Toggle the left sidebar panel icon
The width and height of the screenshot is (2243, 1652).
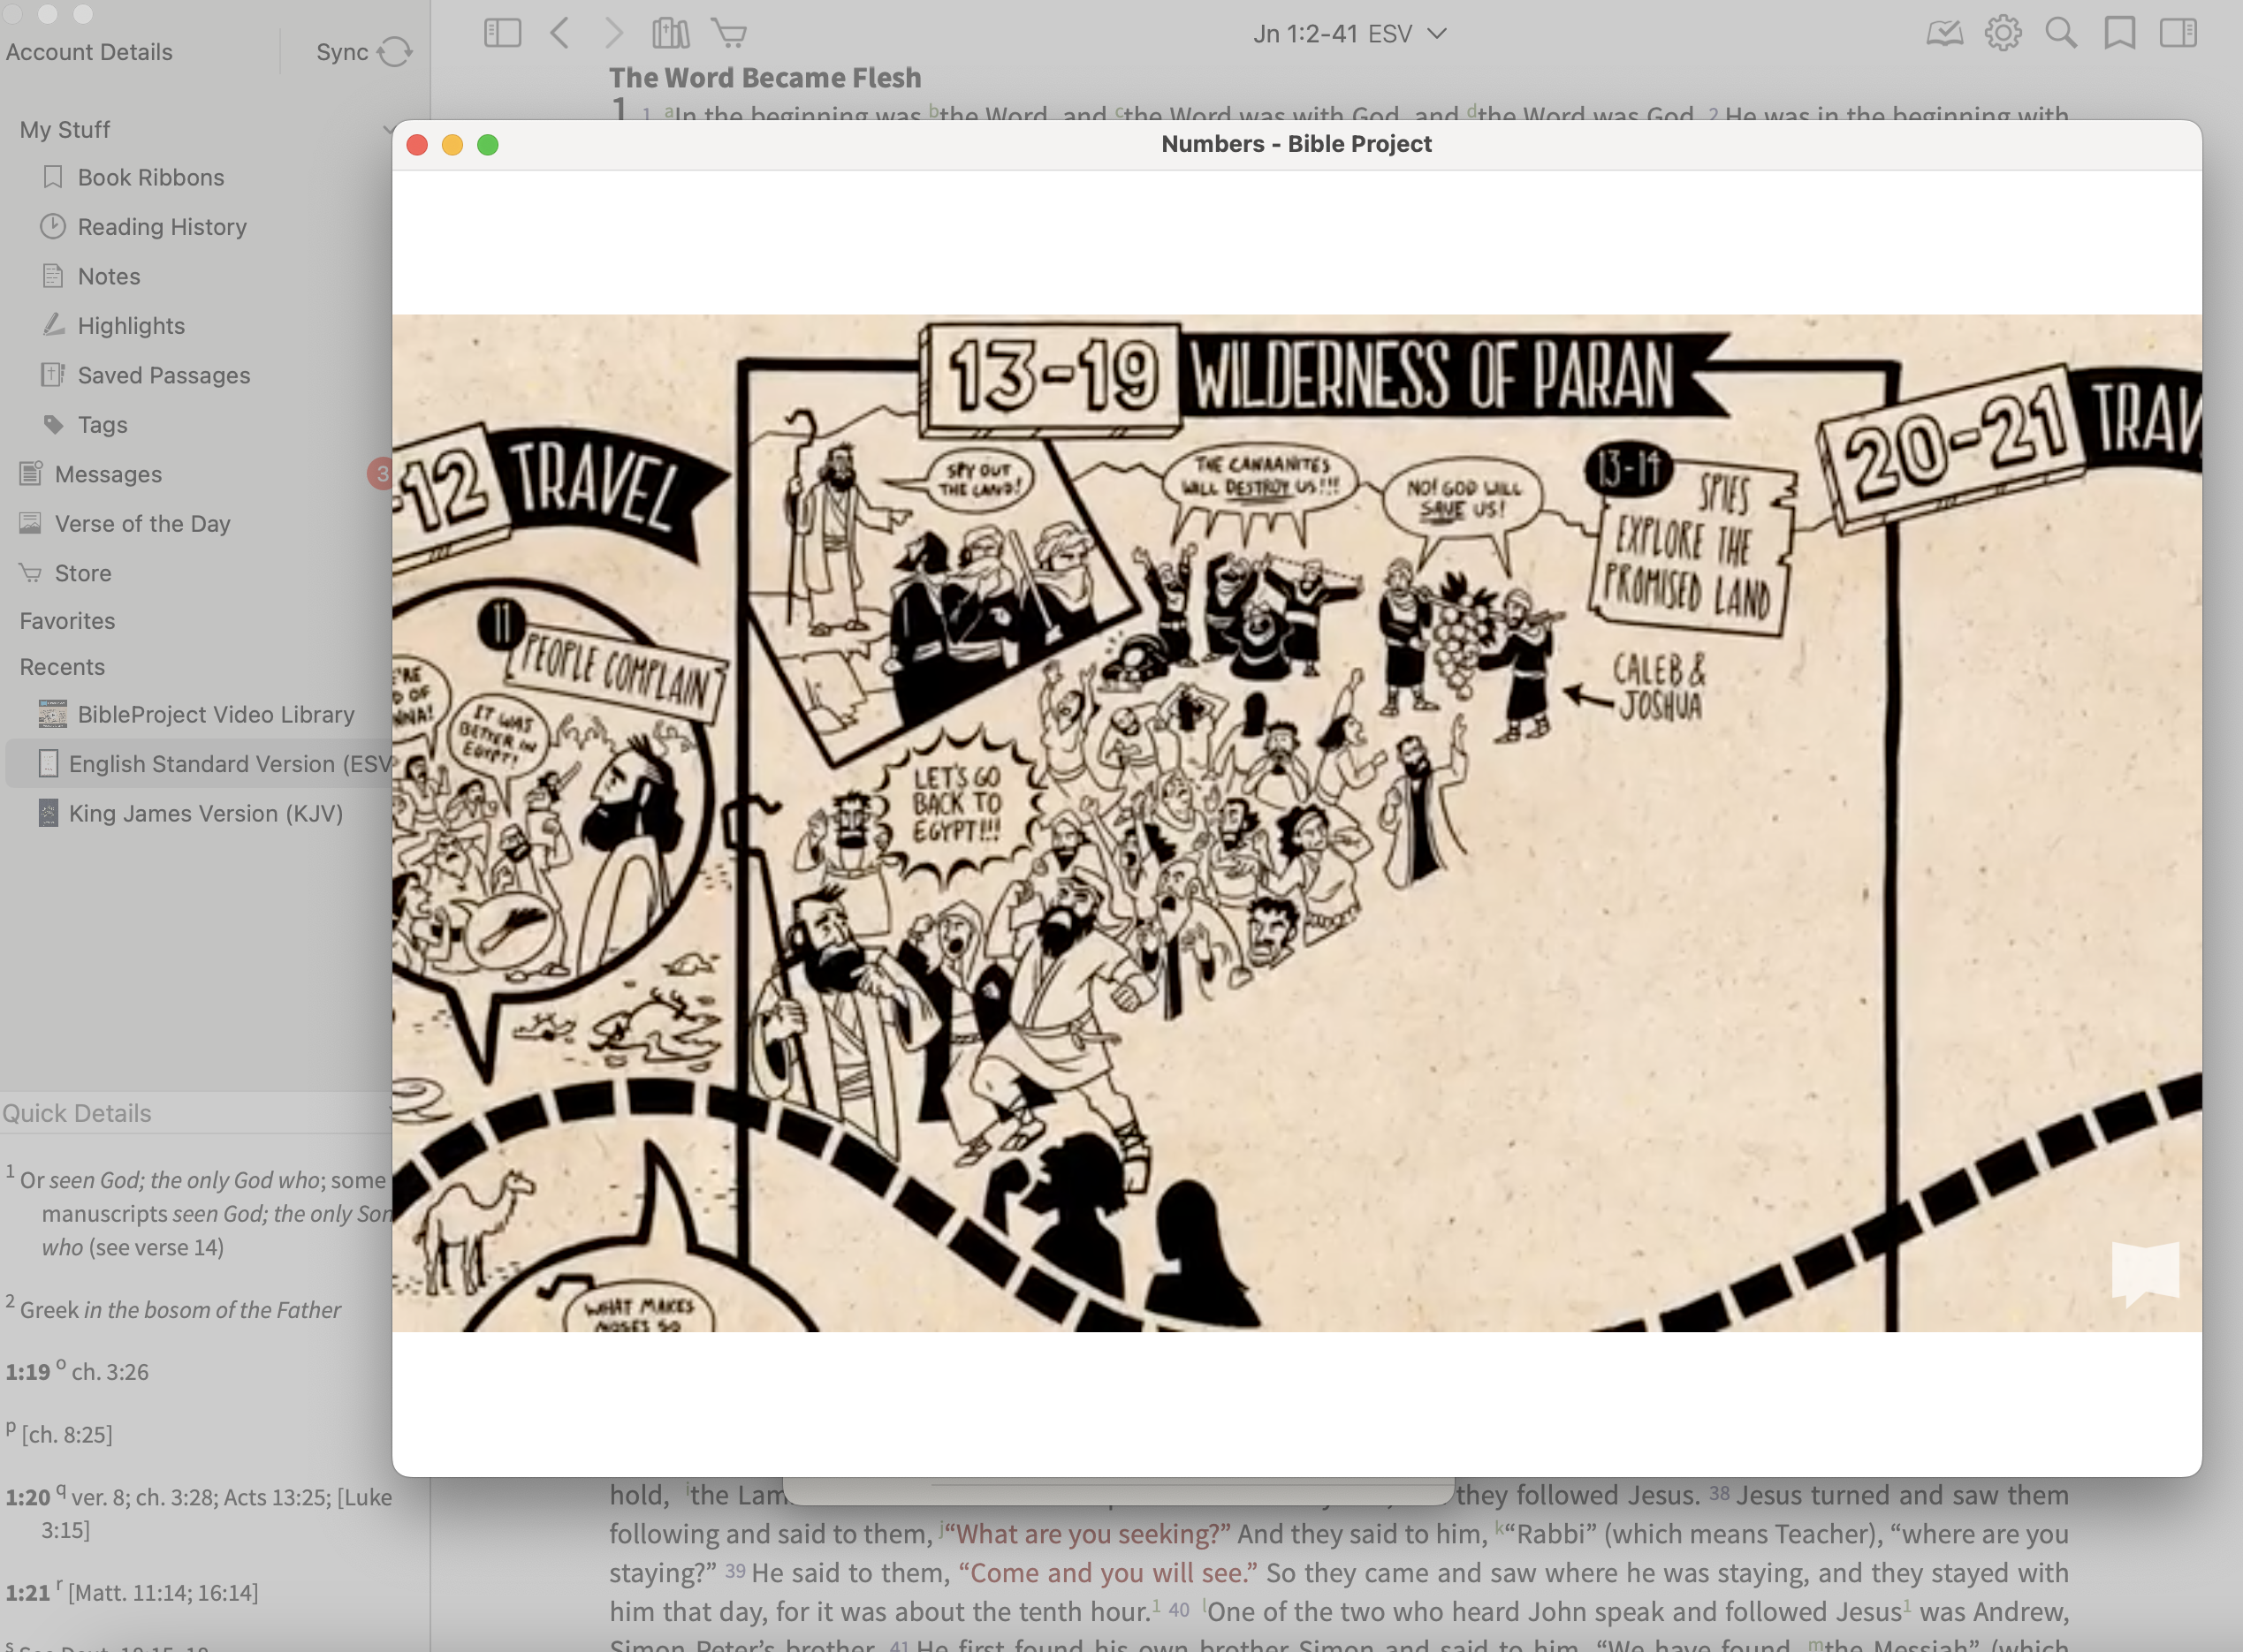[x=502, y=33]
